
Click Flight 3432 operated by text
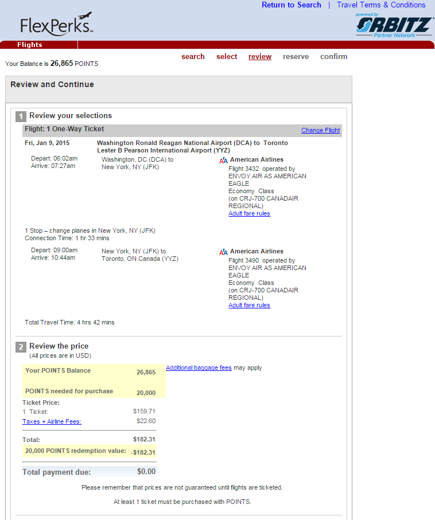(x=262, y=169)
